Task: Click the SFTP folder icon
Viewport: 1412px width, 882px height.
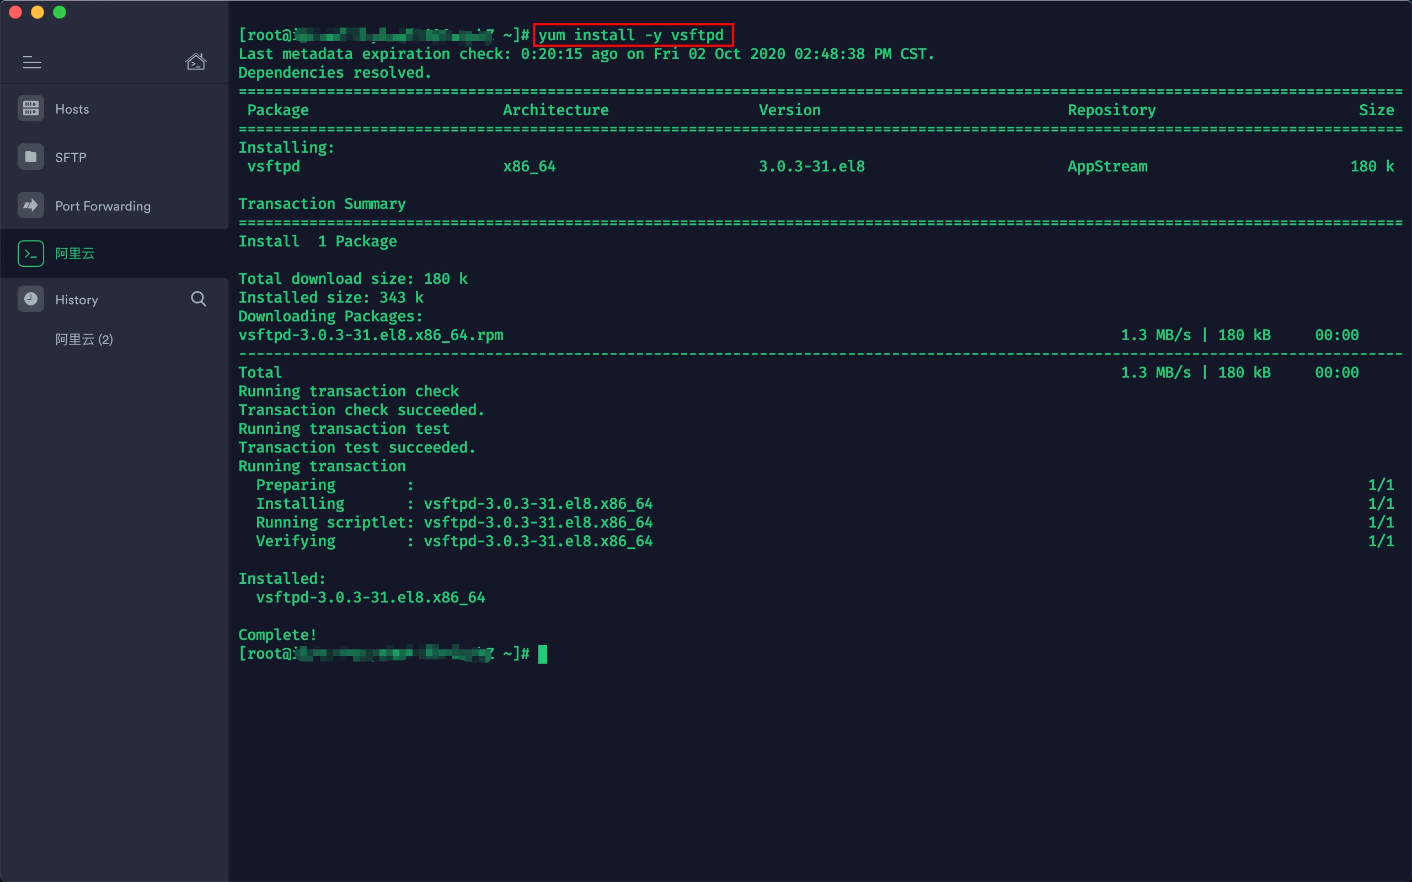Action: pos(30,157)
